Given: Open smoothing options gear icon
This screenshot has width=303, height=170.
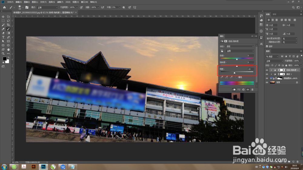Looking at the screenshot, I should (124, 7).
